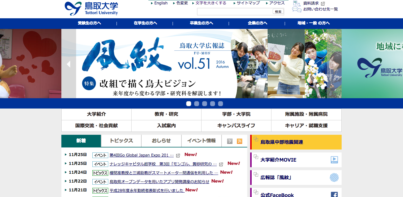This screenshot has height=197, width=403.
Task: Click the pink hearts slide on left
Action: pyautogui.click(x=31, y=64)
